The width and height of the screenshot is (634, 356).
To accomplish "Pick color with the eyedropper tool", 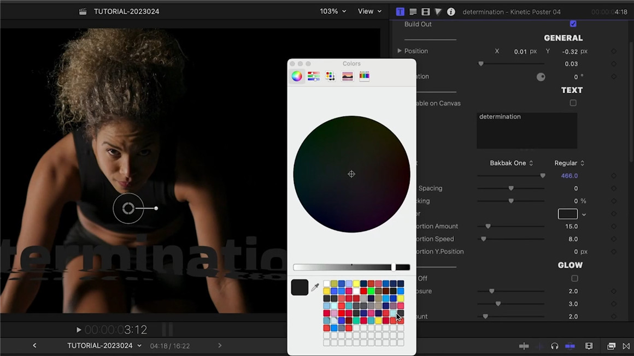I will tap(315, 287).
